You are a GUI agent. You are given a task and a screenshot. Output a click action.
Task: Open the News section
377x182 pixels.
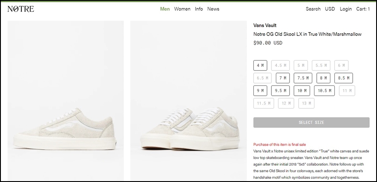(x=213, y=9)
